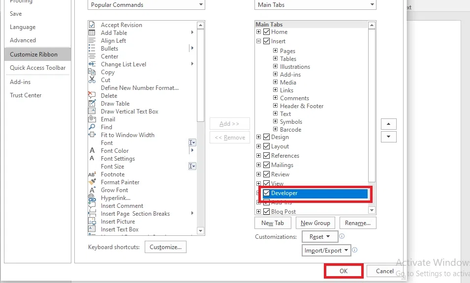This screenshot has height=283, width=470.
Task: Toggle the Review tab checkbox
Action: (x=266, y=174)
